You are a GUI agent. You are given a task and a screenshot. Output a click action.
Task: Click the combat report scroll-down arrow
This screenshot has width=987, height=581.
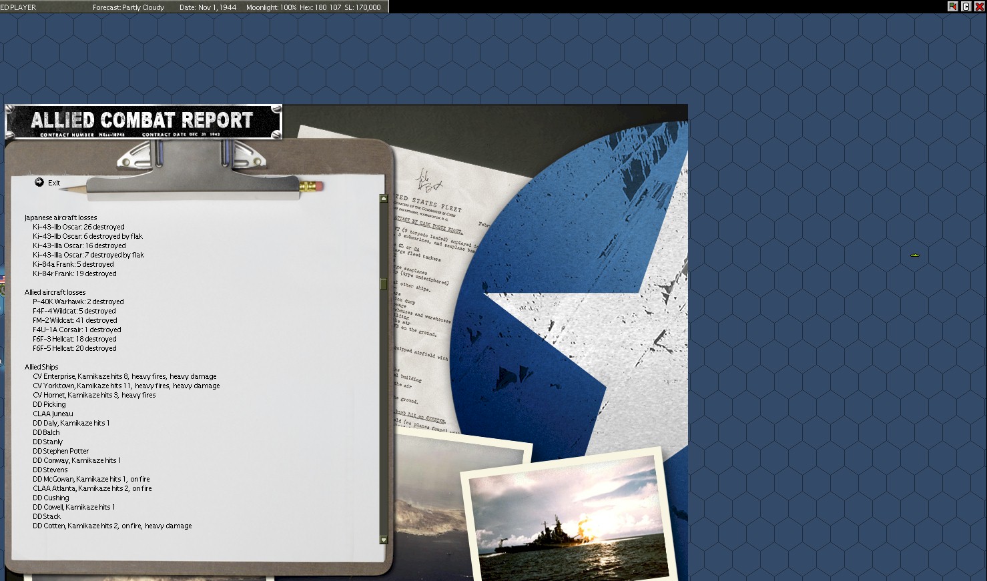click(384, 540)
